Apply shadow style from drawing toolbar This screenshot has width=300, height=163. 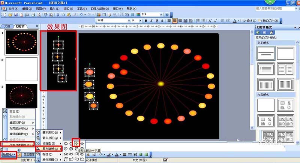[x=141, y=154]
